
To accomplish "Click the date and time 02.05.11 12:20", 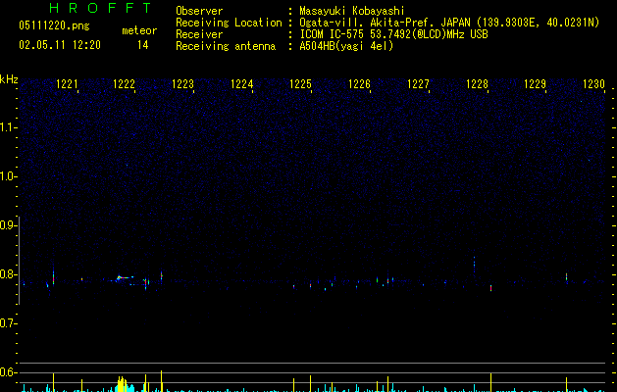I will 60,45.
